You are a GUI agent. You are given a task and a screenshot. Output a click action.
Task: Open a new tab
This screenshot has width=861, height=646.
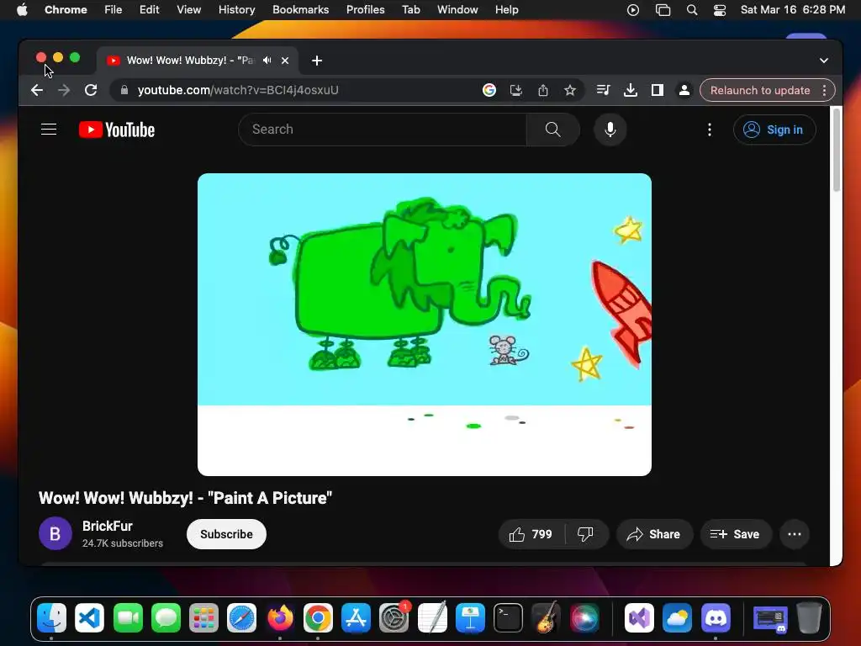click(317, 61)
